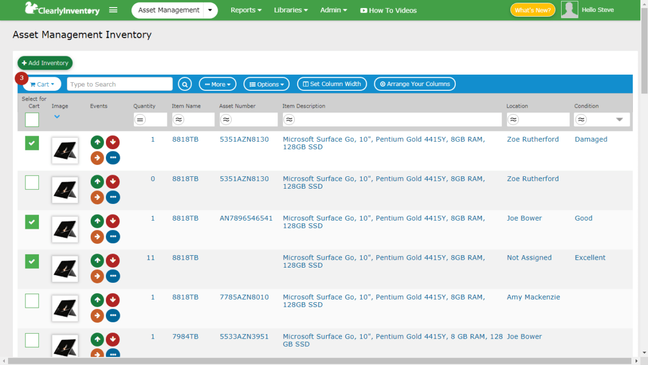Open the Reports menu
The width and height of the screenshot is (648, 365).
(x=246, y=10)
